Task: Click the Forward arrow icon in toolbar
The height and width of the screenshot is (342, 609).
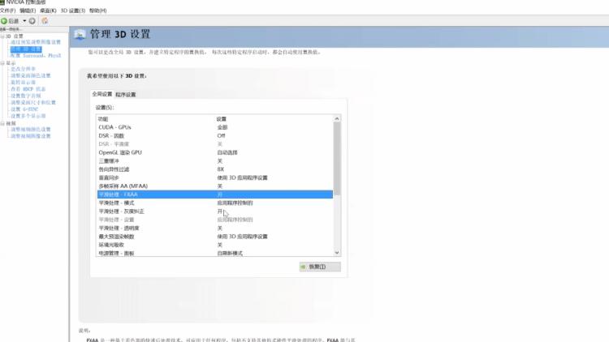Action: [32, 21]
